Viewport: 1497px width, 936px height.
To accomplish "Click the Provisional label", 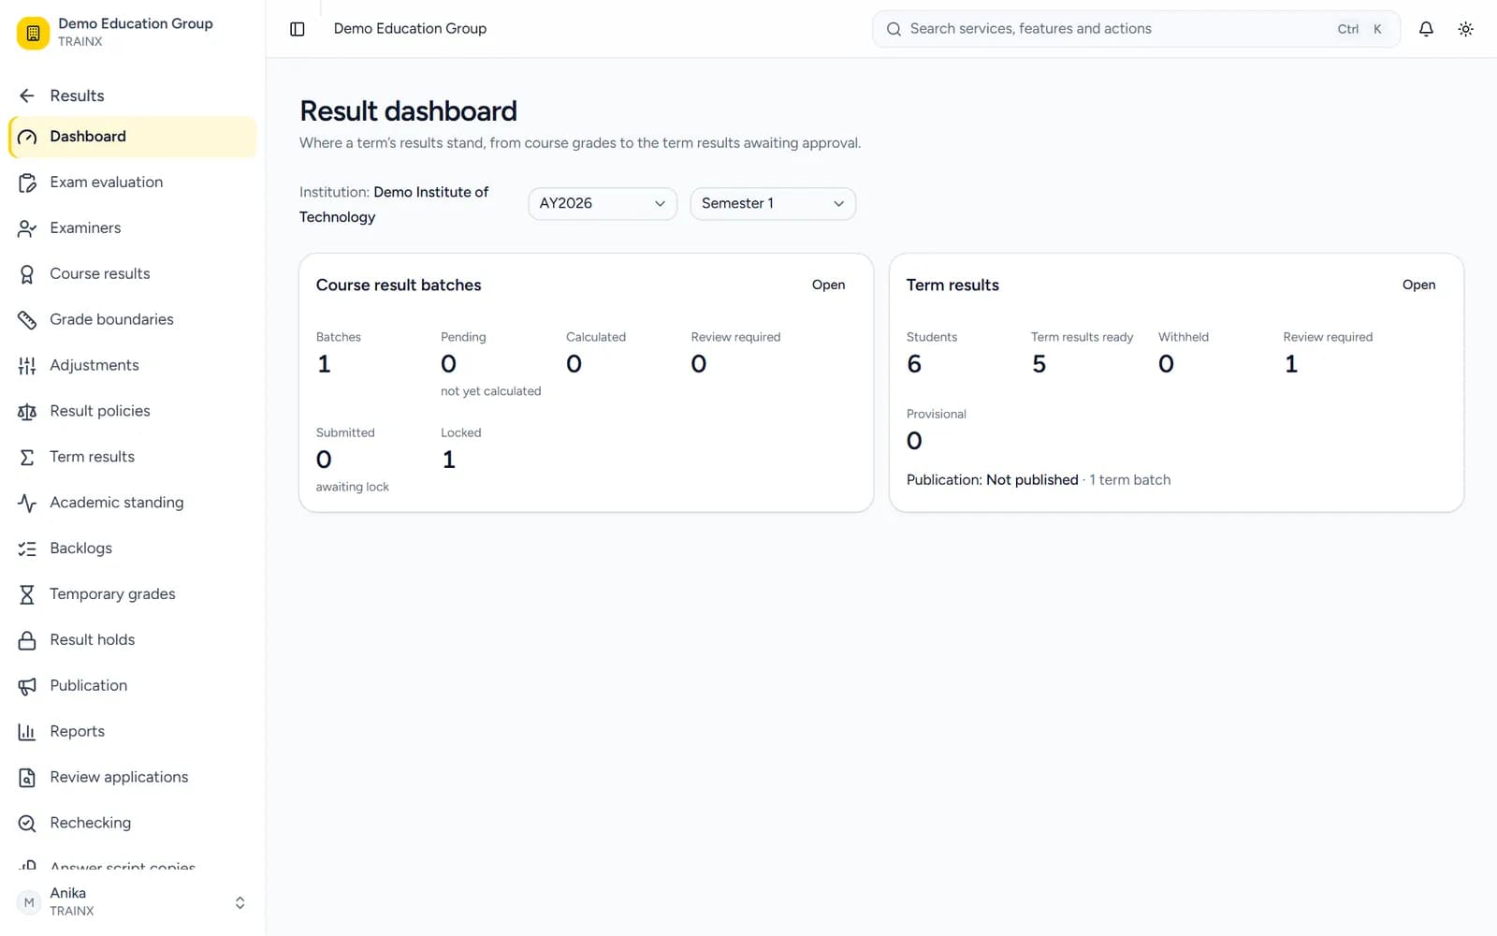I will 936,414.
